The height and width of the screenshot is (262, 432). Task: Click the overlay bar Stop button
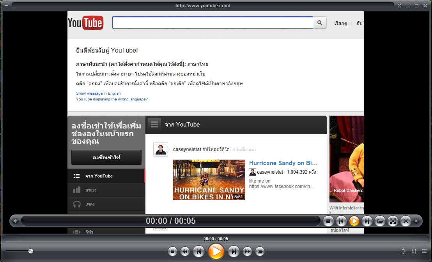coord(328,221)
